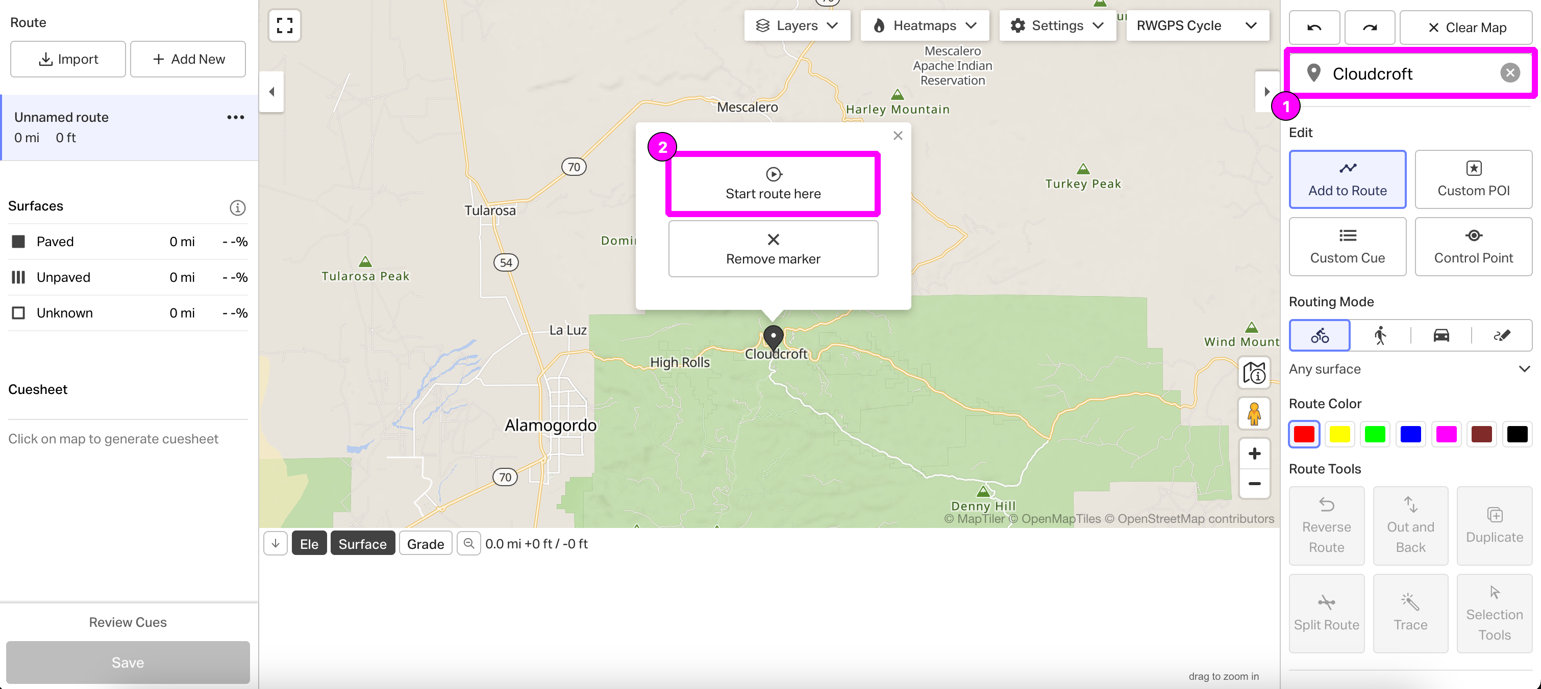
Task: Select draw lines routing mode icon
Action: click(x=1502, y=335)
